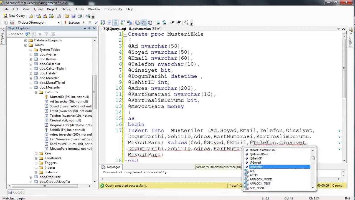The width and height of the screenshot is (355, 200).
Task: Select the dbo.Calisanlar table
Action: [50, 64]
